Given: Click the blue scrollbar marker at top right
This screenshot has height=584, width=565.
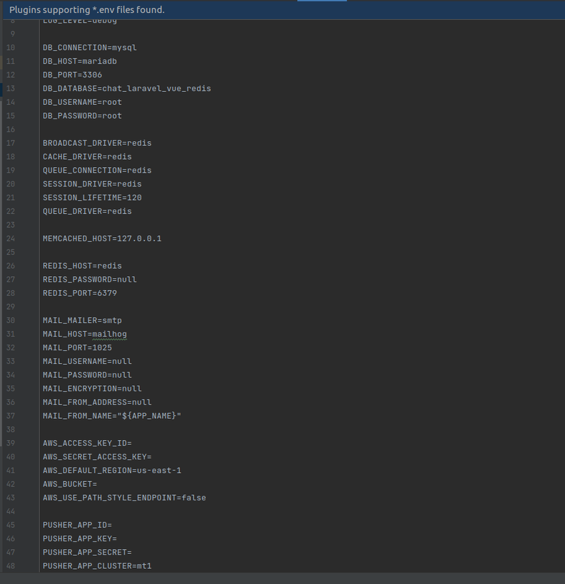Looking at the screenshot, I should [x=323, y=2].
